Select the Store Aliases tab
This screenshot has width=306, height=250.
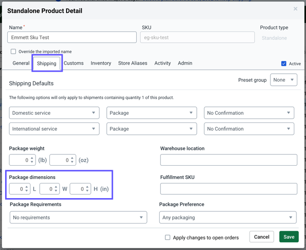pos(133,63)
